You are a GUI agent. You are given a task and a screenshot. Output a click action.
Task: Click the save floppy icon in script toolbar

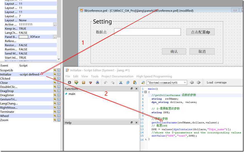coord(84,83)
